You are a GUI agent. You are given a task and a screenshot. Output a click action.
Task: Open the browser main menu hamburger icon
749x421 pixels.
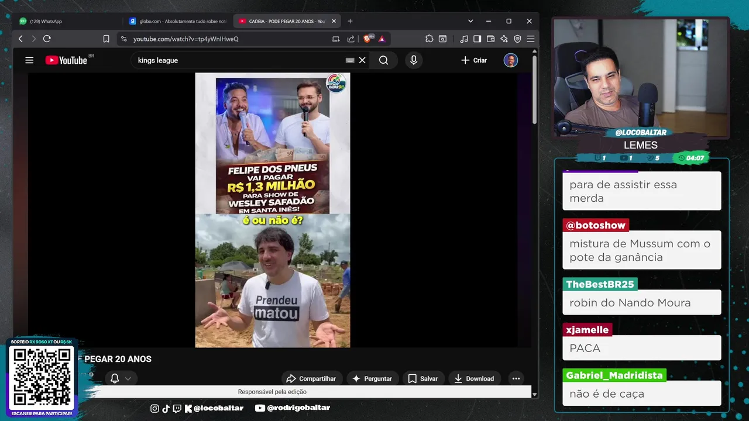point(530,39)
